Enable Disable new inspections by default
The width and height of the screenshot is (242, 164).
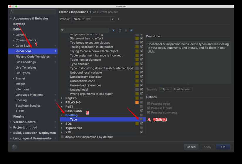pos(62,137)
